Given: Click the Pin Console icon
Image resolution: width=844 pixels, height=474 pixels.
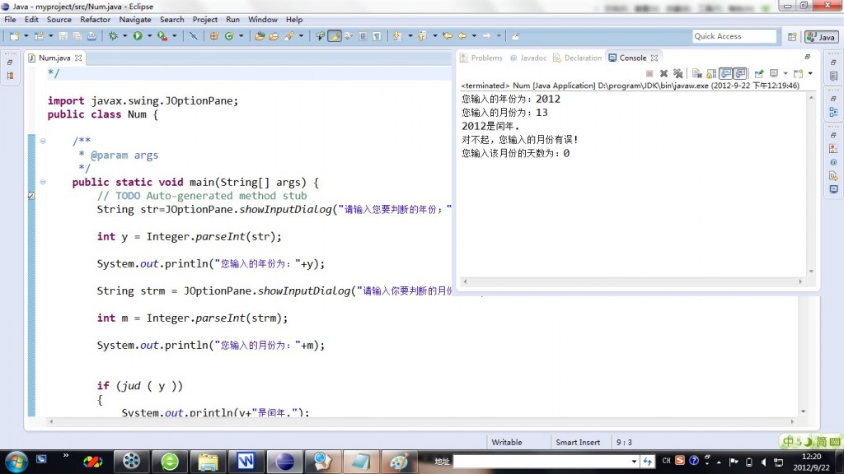Looking at the screenshot, I should (759, 73).
